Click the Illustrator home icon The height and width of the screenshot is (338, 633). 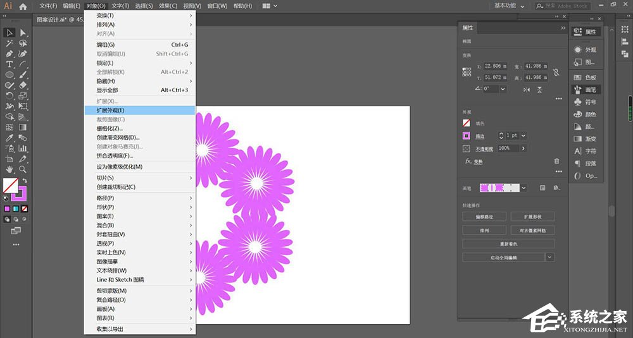(23, 6)
